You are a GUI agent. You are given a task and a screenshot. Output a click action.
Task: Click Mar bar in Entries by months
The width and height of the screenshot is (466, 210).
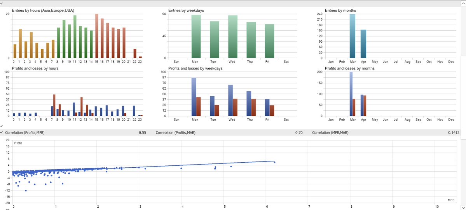pos(353,36)
